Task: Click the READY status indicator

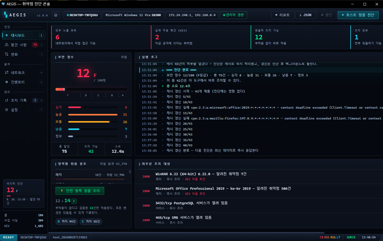Action: (x=8, y=237)
